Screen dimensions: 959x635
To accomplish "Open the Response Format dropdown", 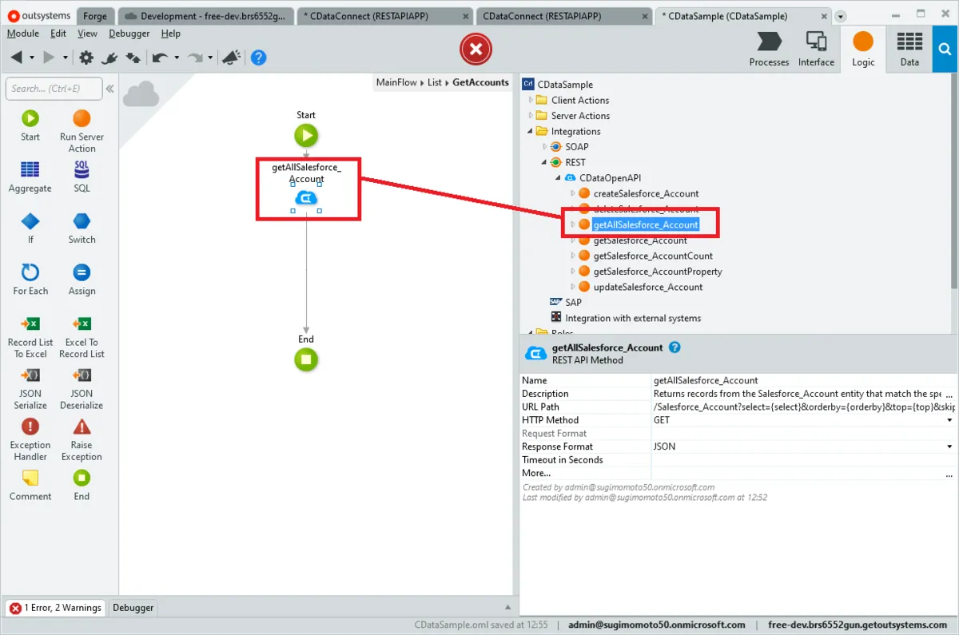I will pos(949,446).
